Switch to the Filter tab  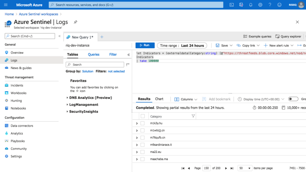point(113,55)
